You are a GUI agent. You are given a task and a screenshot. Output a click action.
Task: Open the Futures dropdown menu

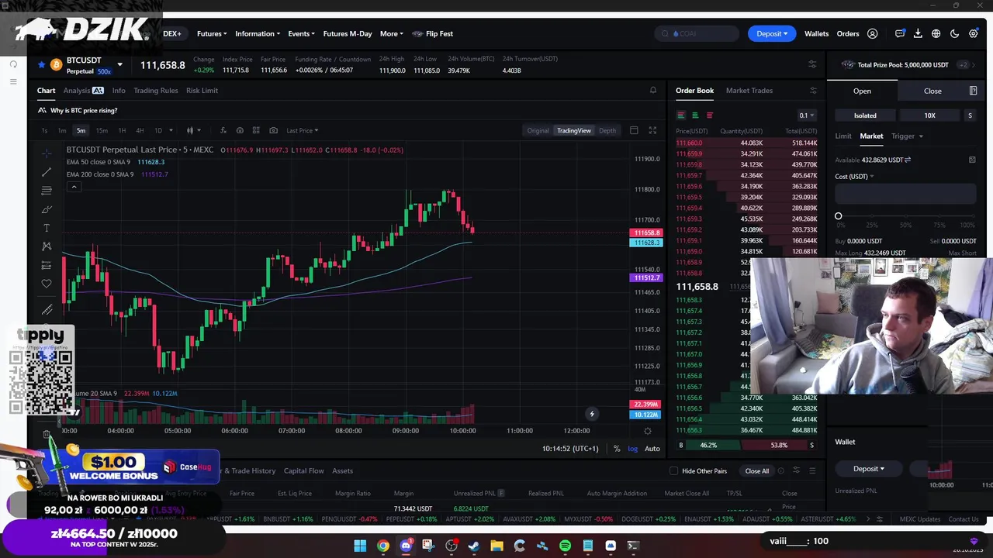(x=212, y=34)
